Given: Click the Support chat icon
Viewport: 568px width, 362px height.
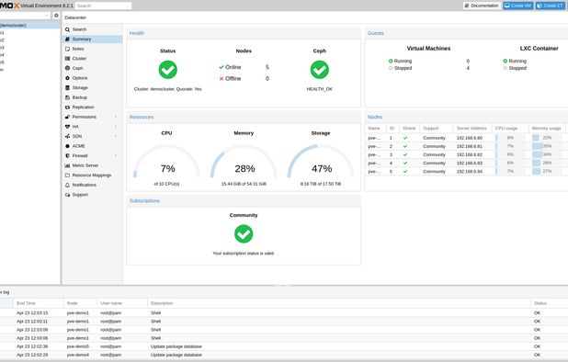Looking at the screenshot, I should [x=67, y=195].
